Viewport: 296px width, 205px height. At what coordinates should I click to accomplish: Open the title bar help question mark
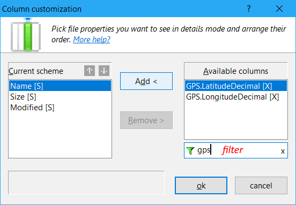pos(249,9)
